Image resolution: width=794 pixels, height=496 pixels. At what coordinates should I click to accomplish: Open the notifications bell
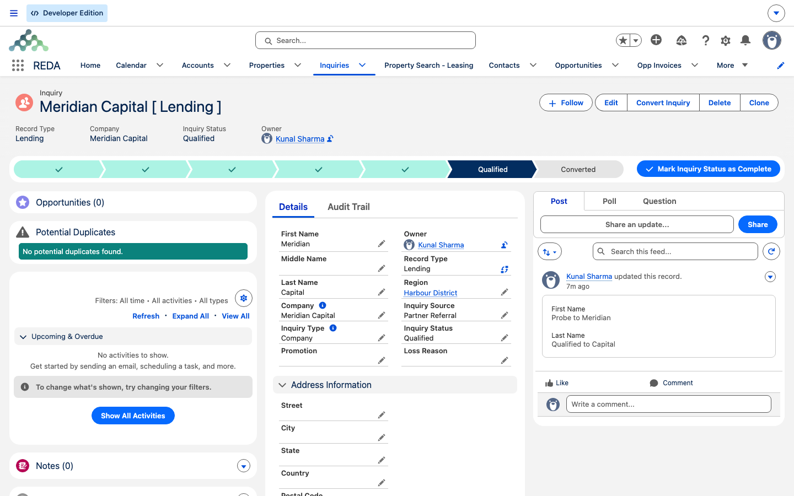(745, 40)
